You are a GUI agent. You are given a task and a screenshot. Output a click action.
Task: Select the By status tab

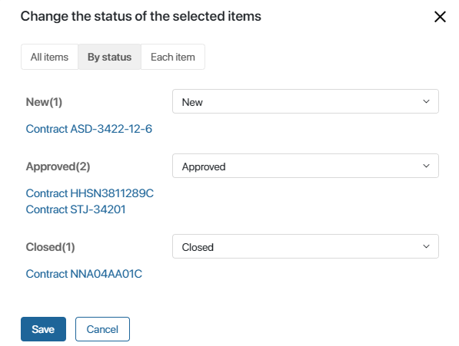(x=109, y=57)
